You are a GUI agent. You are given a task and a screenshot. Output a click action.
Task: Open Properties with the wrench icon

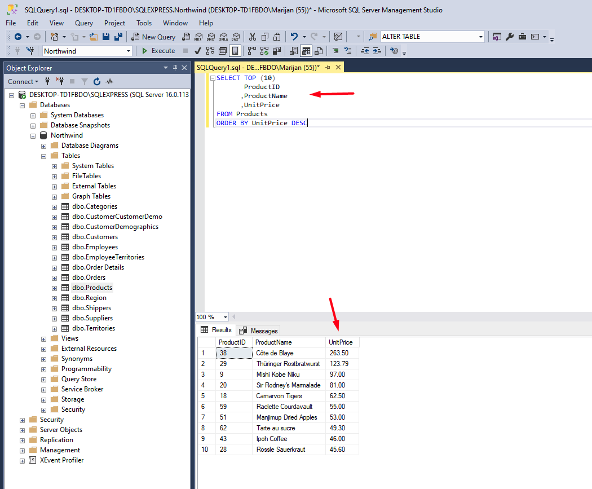510,37
